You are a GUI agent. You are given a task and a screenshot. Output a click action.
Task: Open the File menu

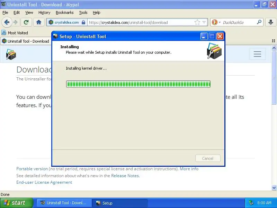pyautogui.click(x=5, y=12)
